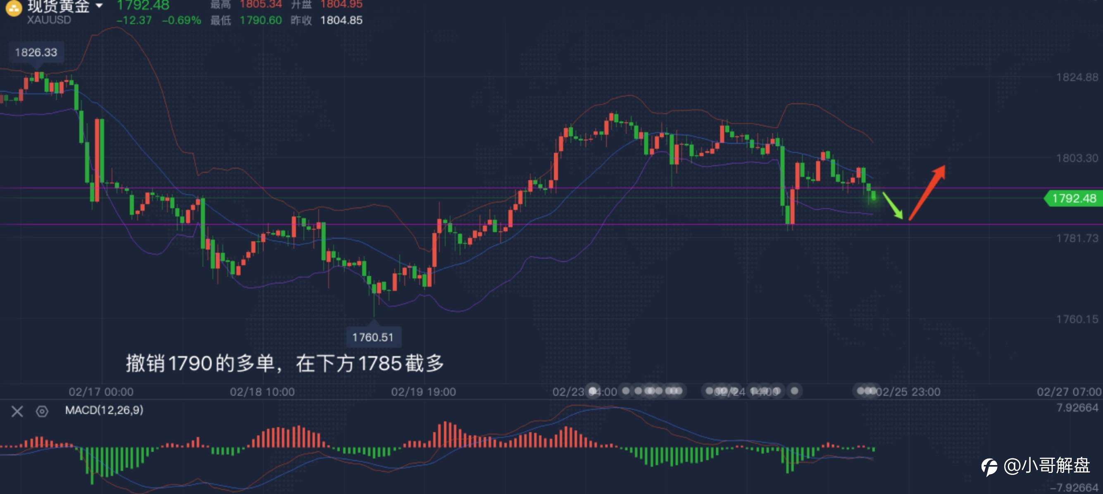Close the MACD indicator panel
This screenshot has height=494, width=1103.
(17, 411)
